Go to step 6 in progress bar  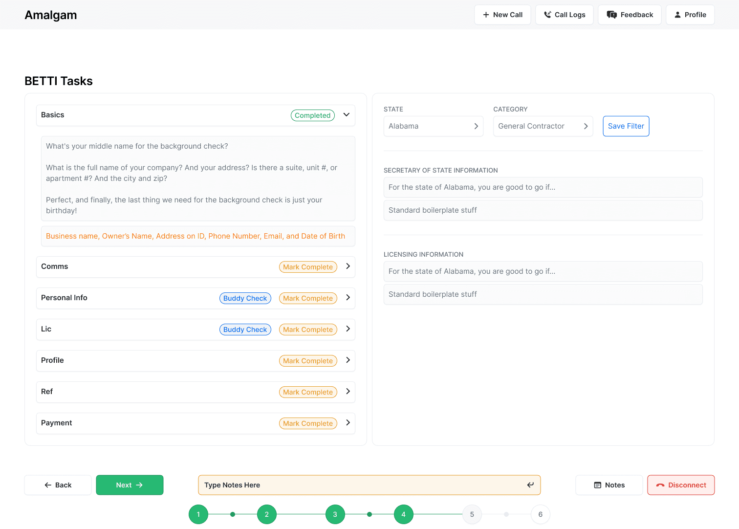pos(541,514)
